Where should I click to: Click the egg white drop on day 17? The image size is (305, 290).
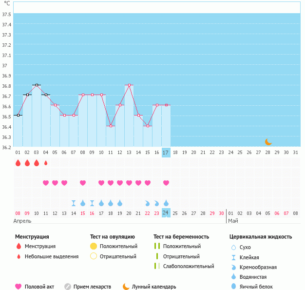166,203
